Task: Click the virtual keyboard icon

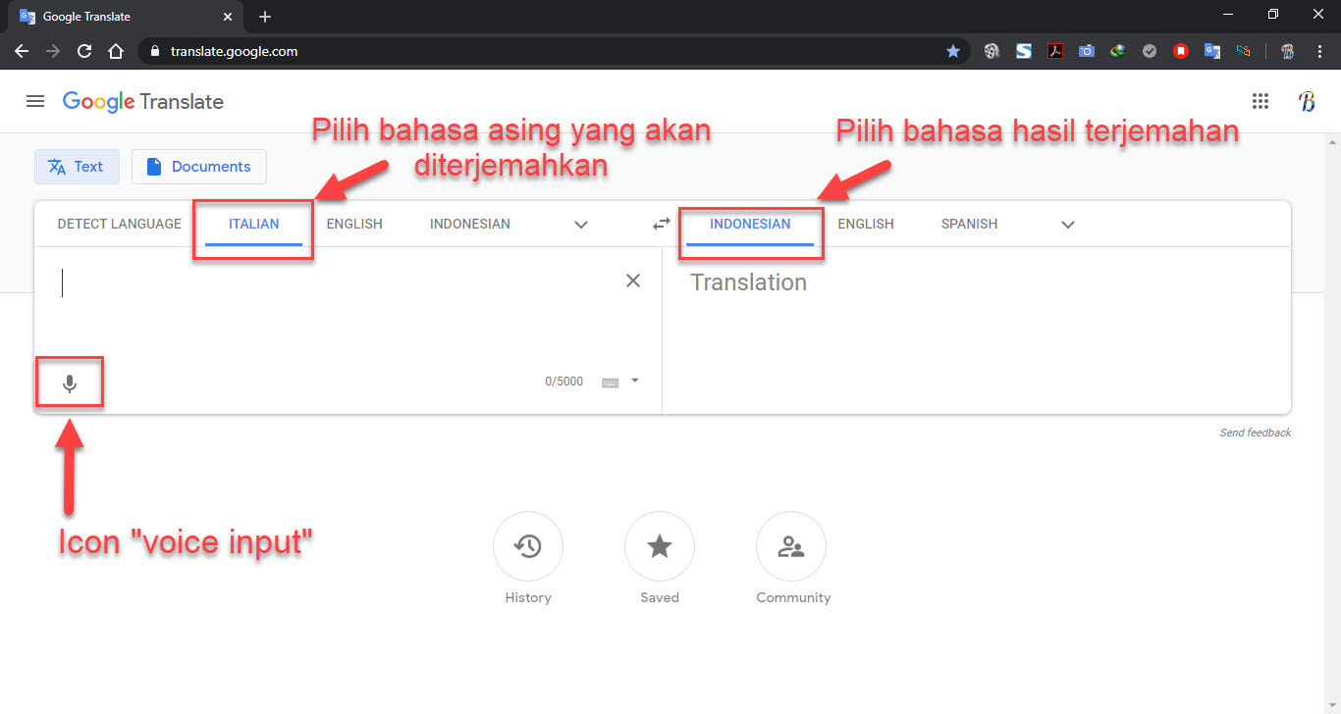Action: point(610,382)
